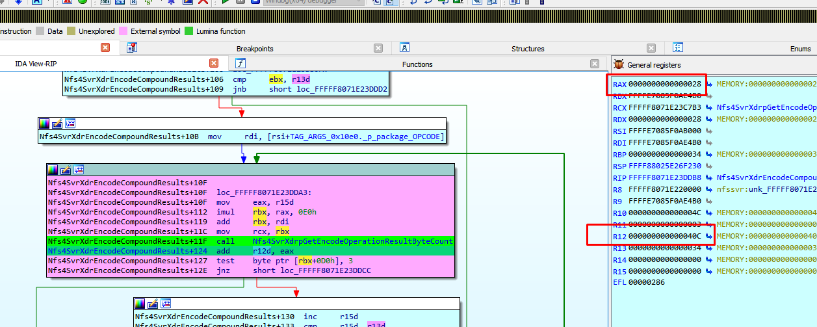Click the R9 register value FFFFE7085F0AE4B0
Image resolution: width=817 pixels, height=327 pixels.
point(665,201)
